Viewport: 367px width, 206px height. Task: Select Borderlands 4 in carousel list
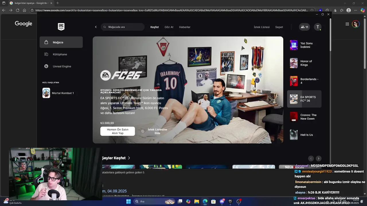click(x=304, y=81)
